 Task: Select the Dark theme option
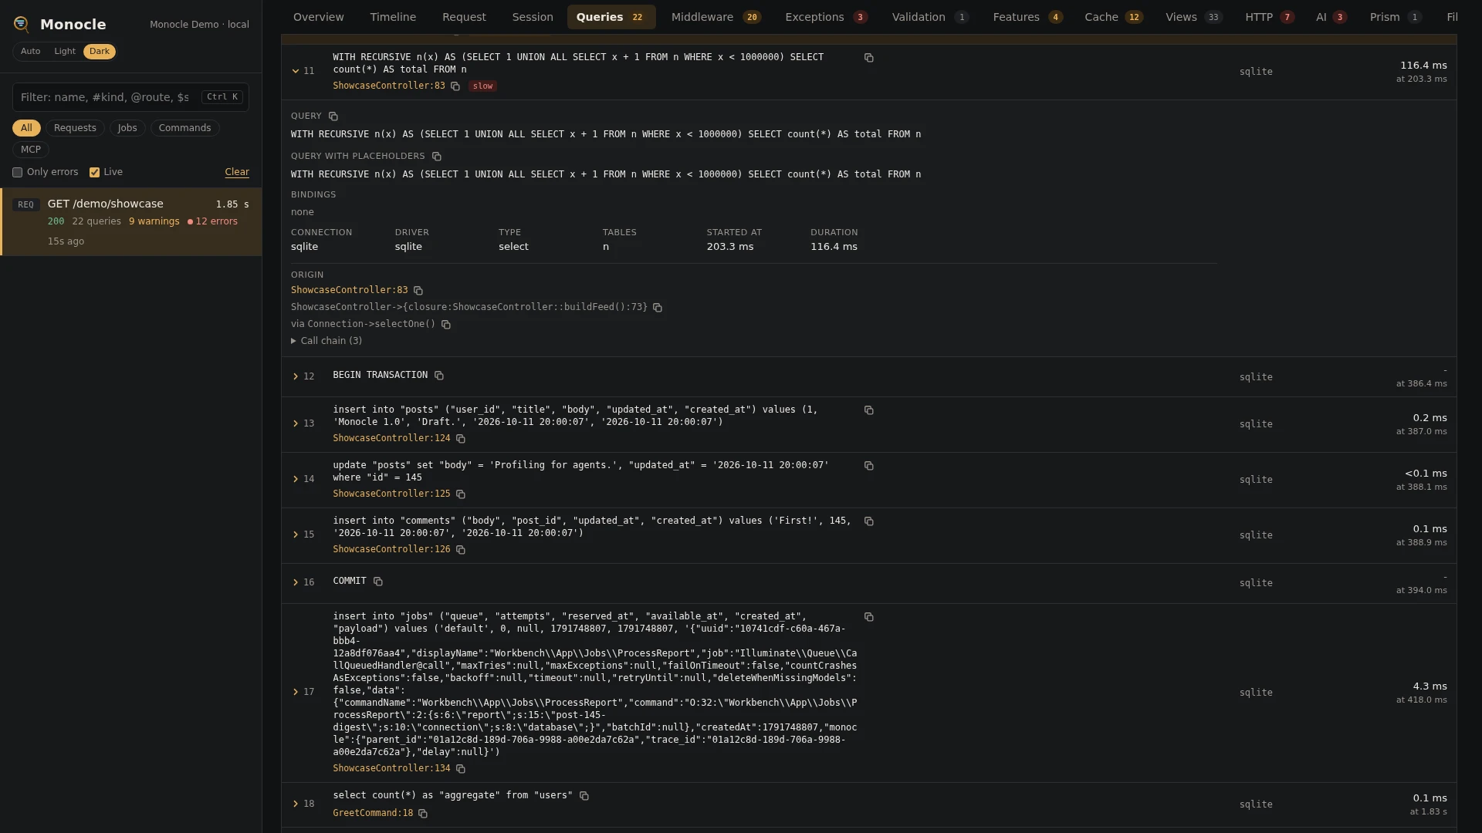point(100,52)
